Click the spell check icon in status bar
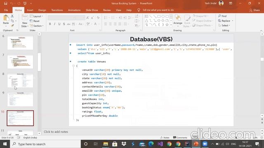The height and width of the screenshot is (148, 264). pos(19,138)
